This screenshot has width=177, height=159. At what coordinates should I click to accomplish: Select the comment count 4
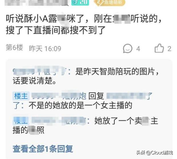[138, 49]
